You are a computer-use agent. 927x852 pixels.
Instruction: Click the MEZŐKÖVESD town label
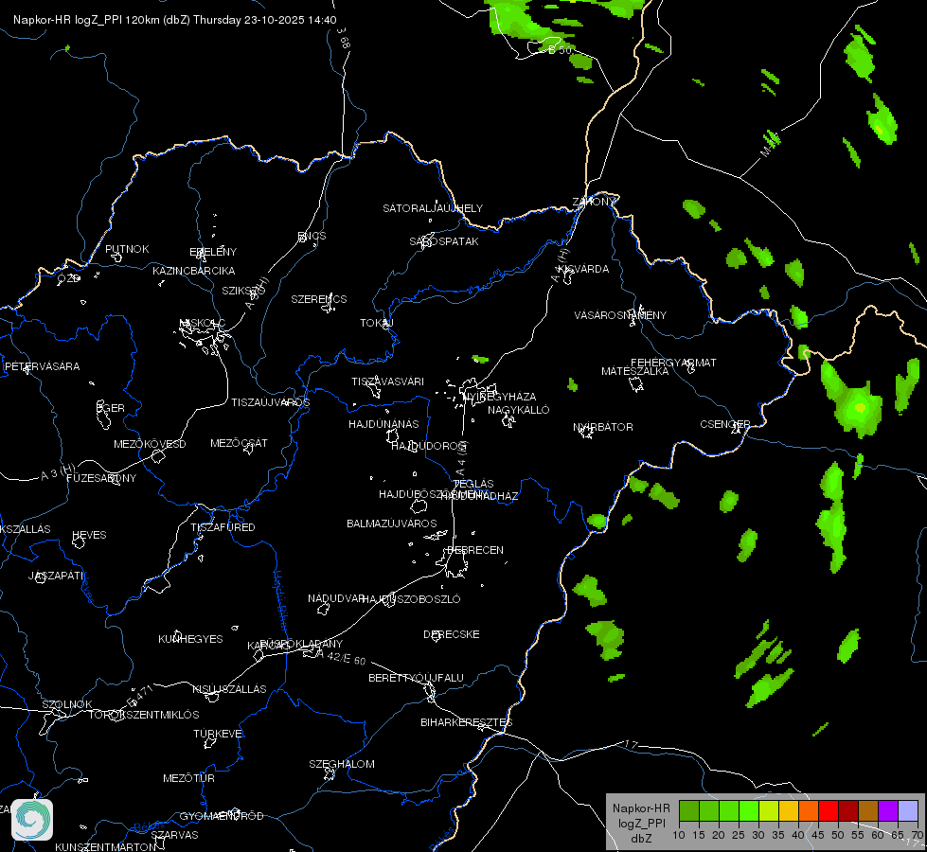point(150,444)
